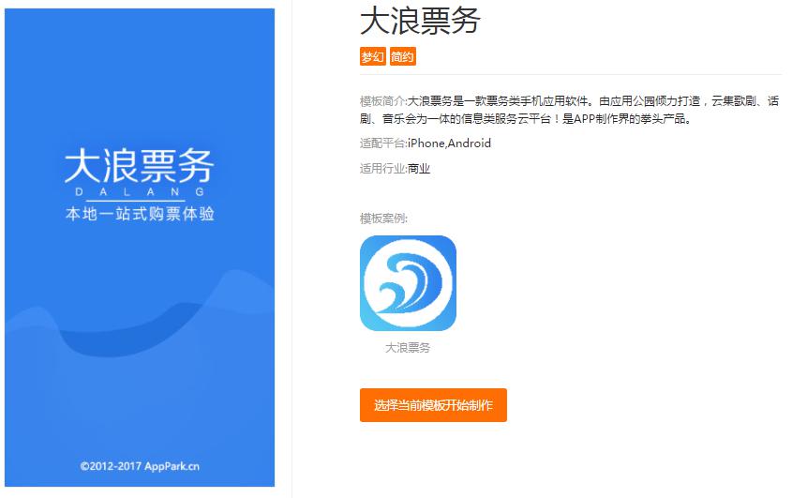The width and height of the screenshot is (792, 498).
Task: Click the white circle inside app icon
Action: (x=408, y=283)
